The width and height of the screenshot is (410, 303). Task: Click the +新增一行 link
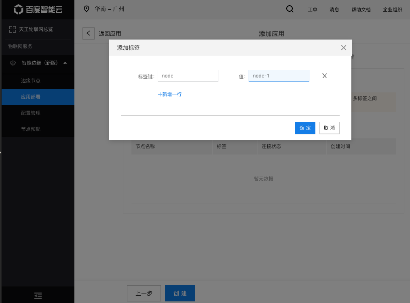click(x=170, y=94)
